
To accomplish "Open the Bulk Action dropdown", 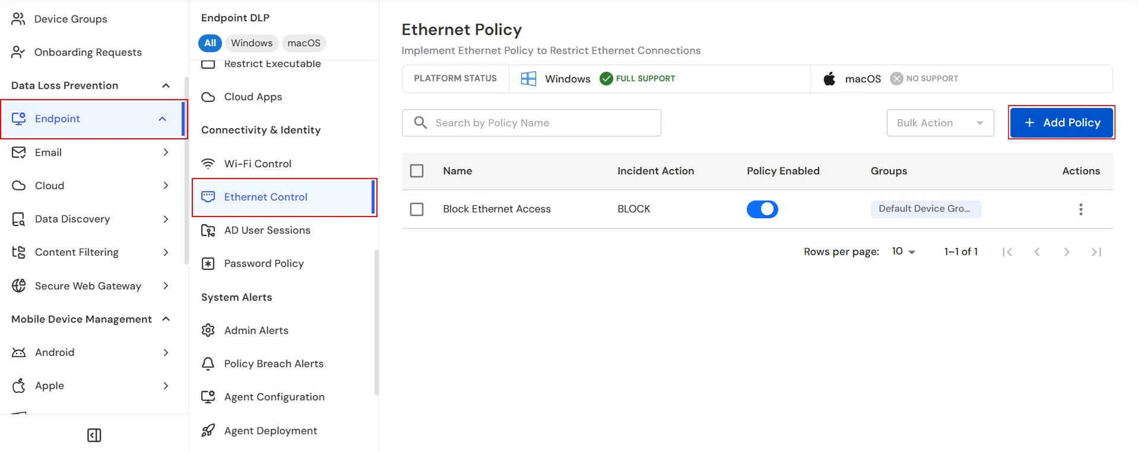I will coord(940,123).
